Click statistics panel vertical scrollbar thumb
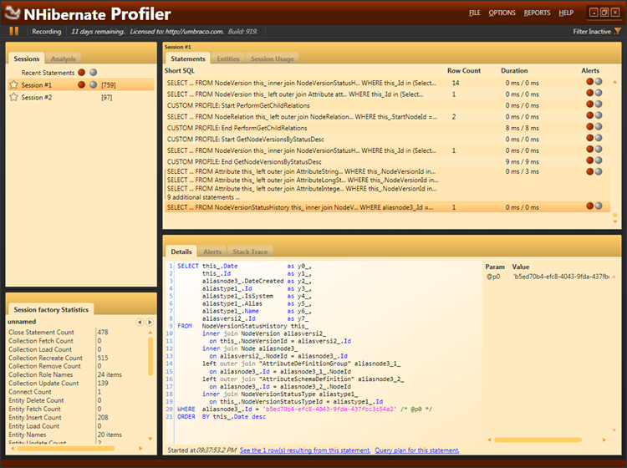The image size is (627, 468). click(x=150, y=356)
